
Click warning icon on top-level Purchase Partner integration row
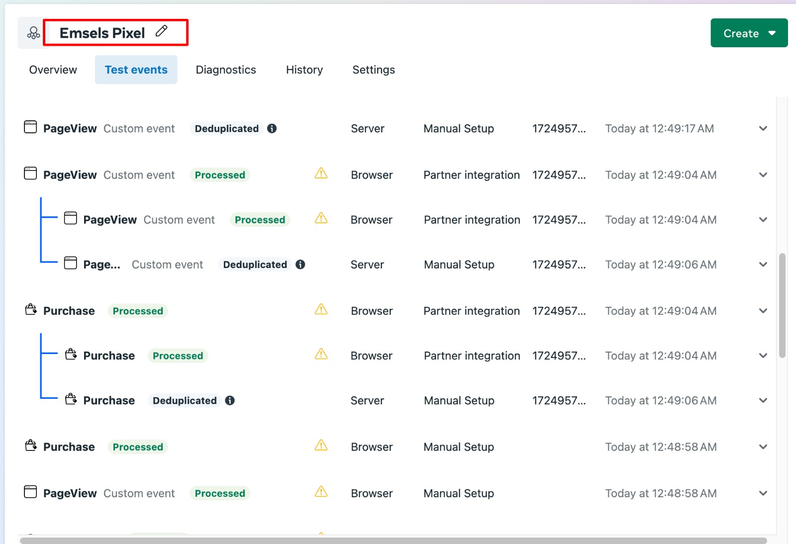[321, 309]
